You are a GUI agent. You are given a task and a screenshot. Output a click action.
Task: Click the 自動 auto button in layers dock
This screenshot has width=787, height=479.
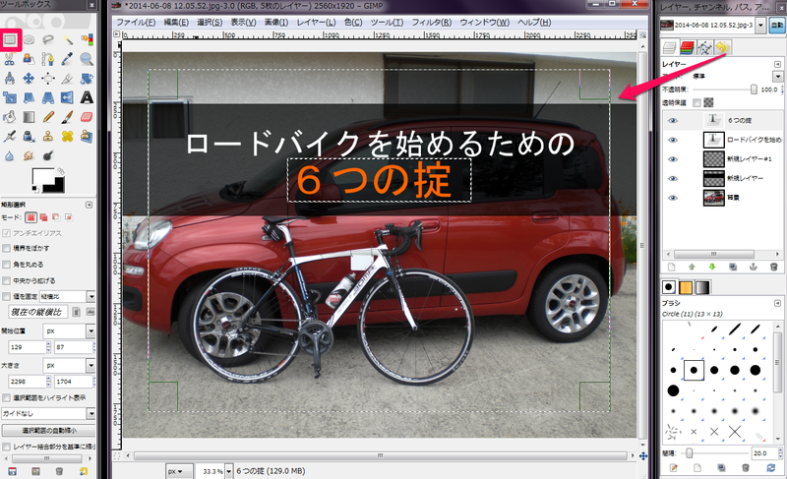[x=777, y=25]
